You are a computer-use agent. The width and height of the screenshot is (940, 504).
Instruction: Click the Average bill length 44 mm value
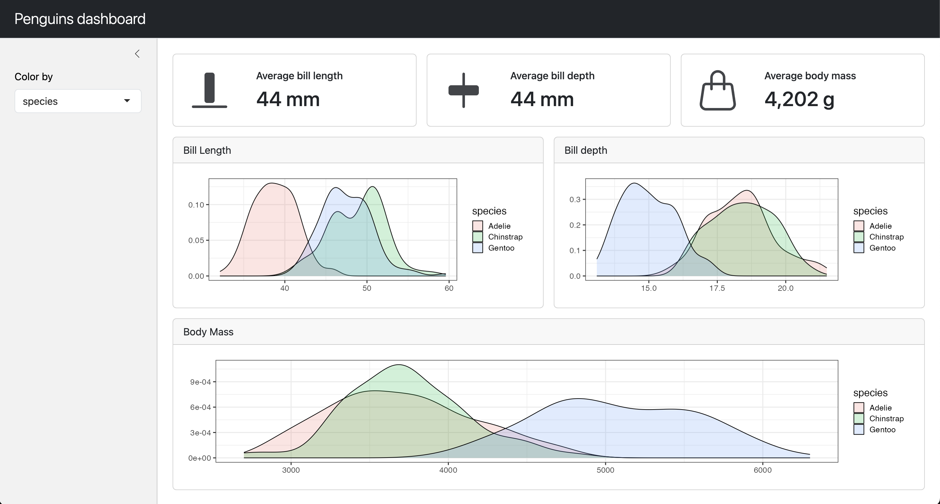(288, 99)
